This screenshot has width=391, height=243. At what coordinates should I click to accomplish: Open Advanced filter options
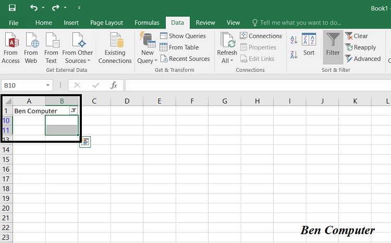[x=363, y=59]
